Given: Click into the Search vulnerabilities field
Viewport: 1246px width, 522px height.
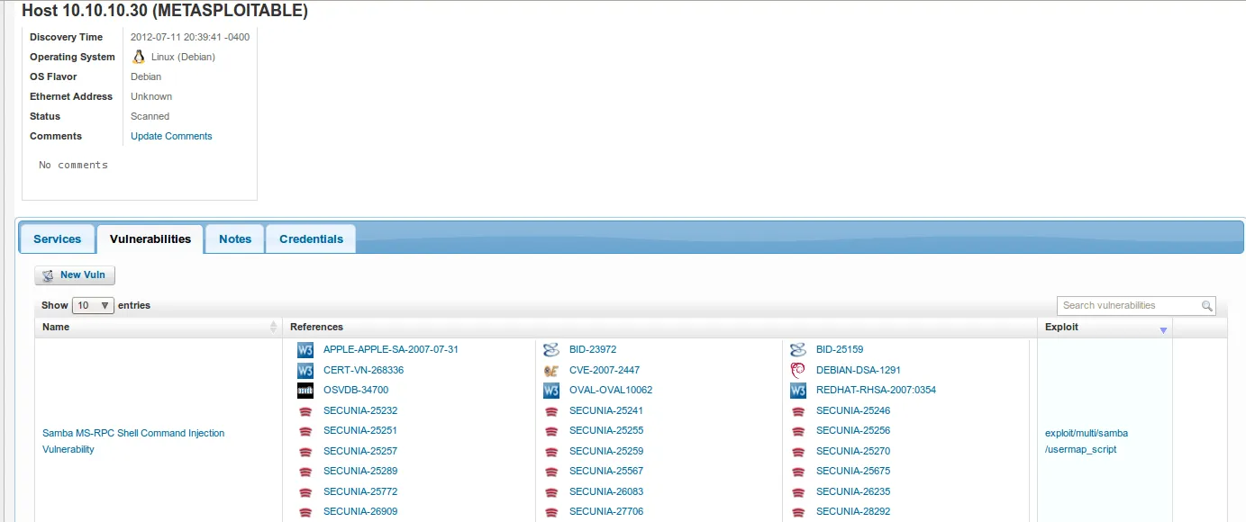Looking at the screenshot, I should [x=1130, y=306].
